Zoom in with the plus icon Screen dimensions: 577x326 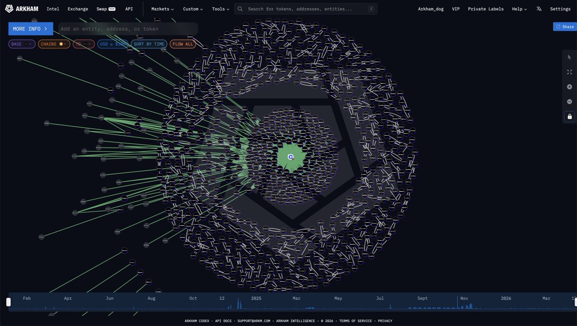click(x=569, y=87)
